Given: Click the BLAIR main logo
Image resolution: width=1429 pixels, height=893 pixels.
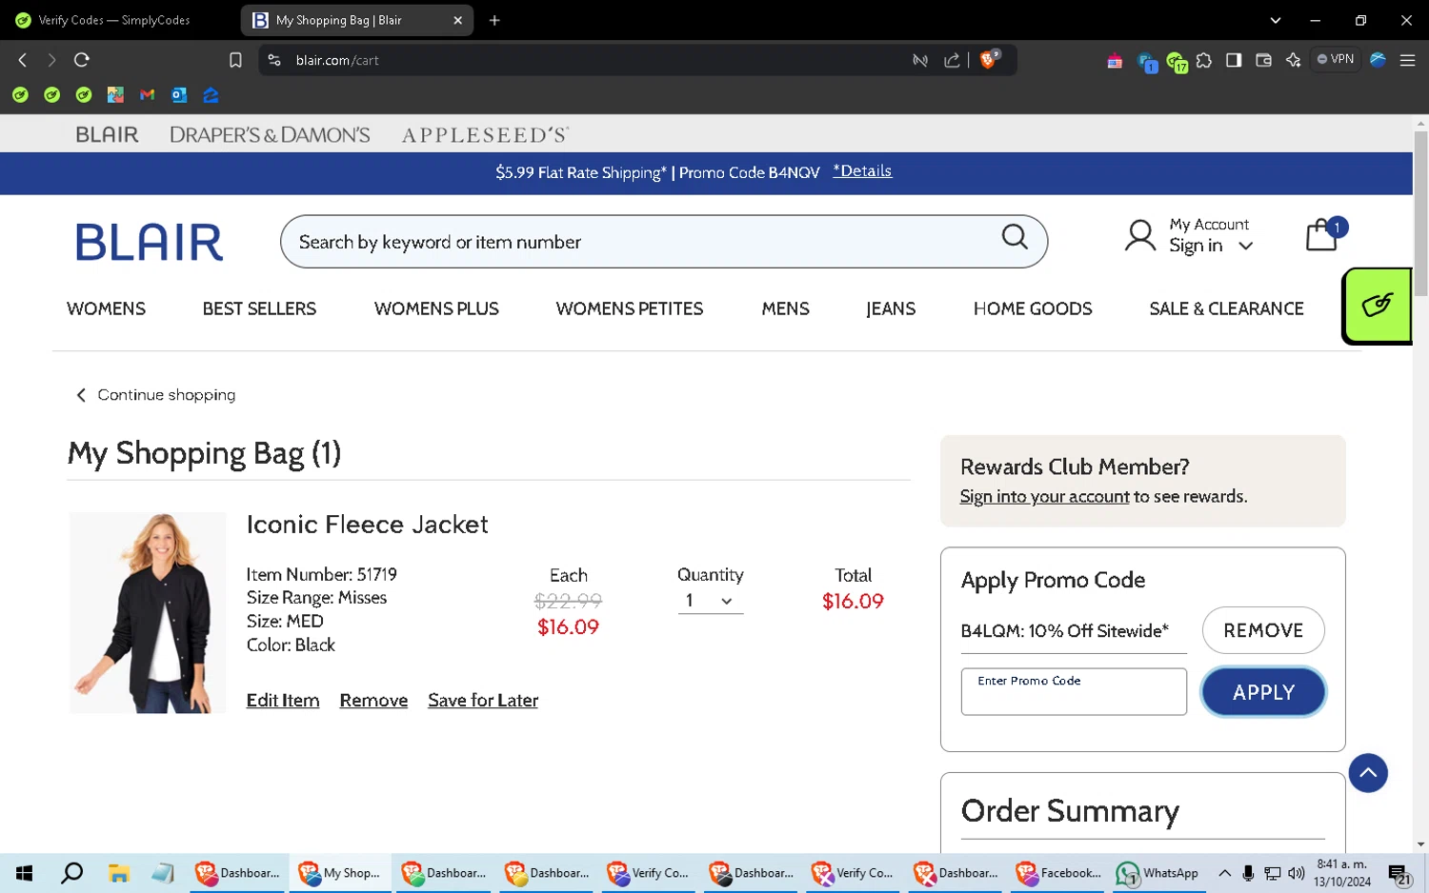Looking at the screenshot, I should 150,242.
